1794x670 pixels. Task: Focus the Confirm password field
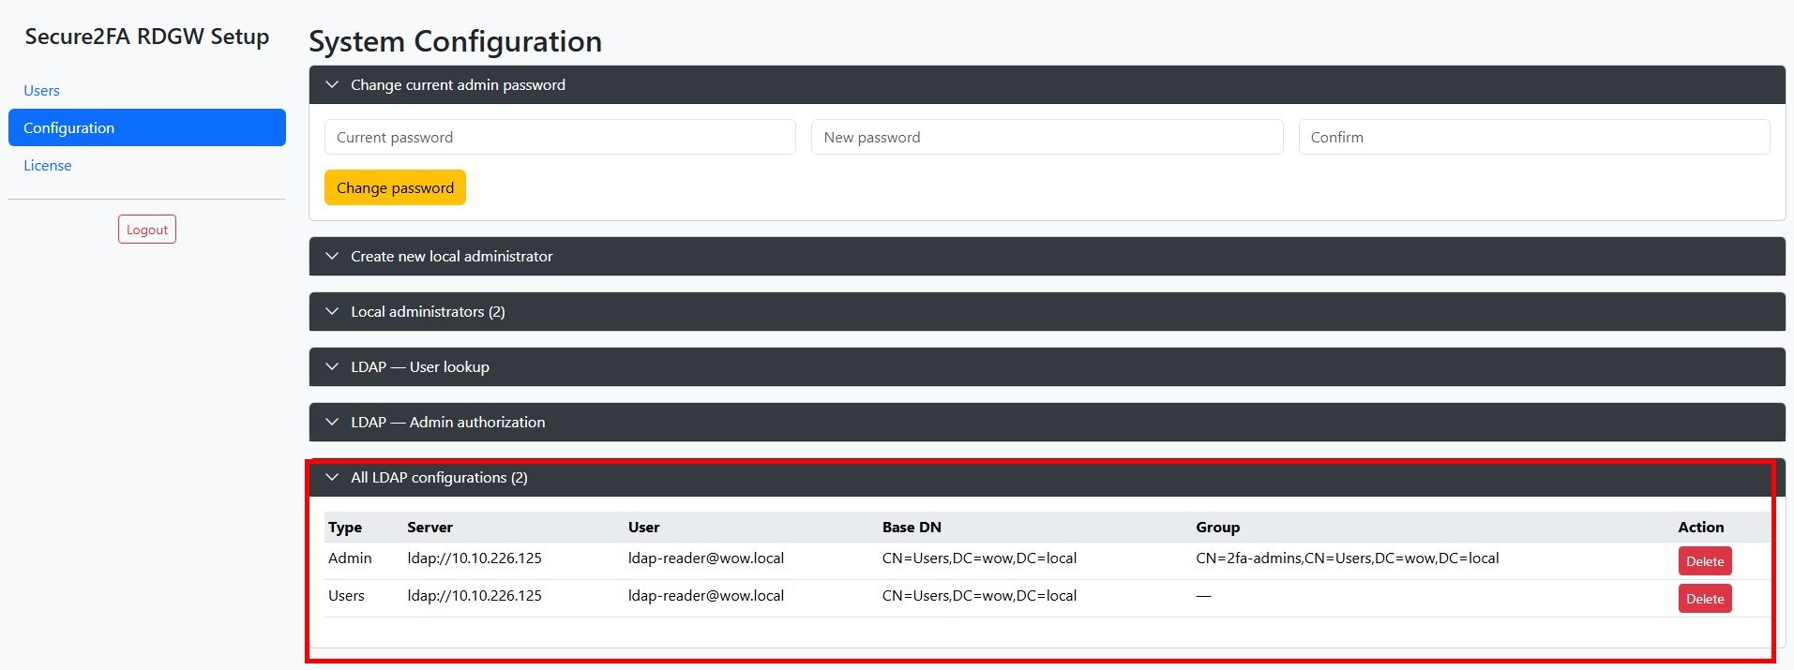coord(1533,137)
